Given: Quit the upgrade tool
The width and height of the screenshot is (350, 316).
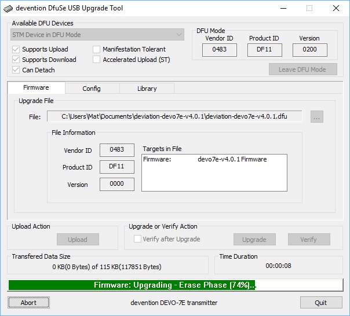Looking at the screenshot, I should (x=321, y=303).
